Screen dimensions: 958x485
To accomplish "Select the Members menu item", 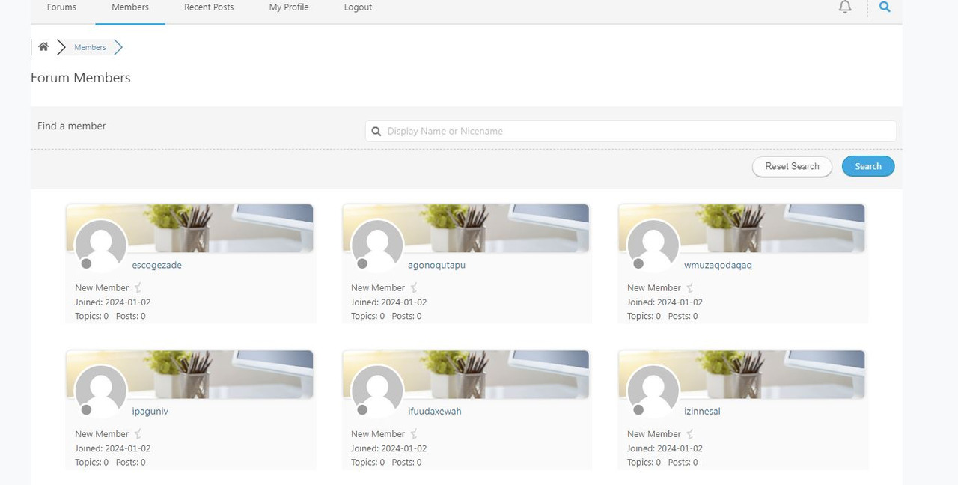I will 130,7.
